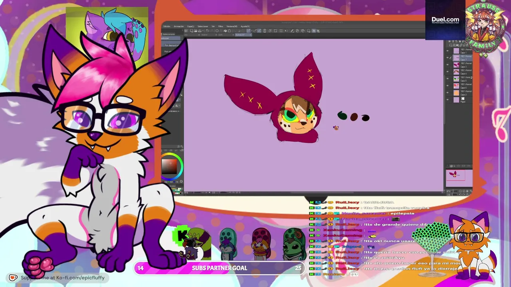Toggle visibility of layer Capa 1
The width and height of the screenshot is (511, 287).
pos(448,51)
